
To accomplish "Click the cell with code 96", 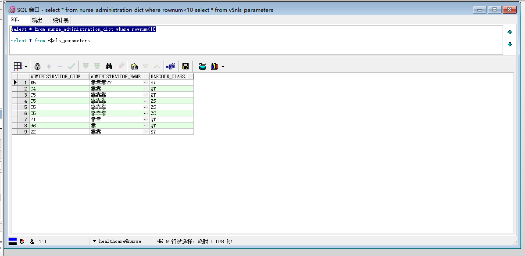I will point(59,126).
